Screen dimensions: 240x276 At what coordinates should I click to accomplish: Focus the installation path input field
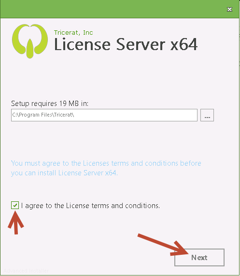[104, 115]
